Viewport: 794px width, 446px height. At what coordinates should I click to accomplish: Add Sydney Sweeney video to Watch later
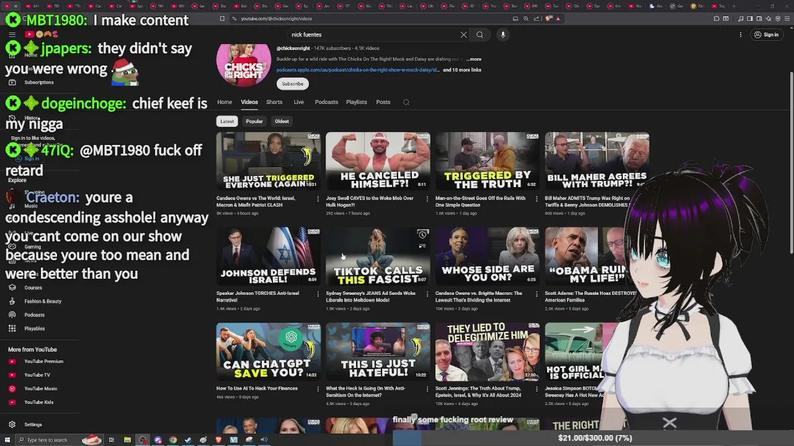(422, 235)
